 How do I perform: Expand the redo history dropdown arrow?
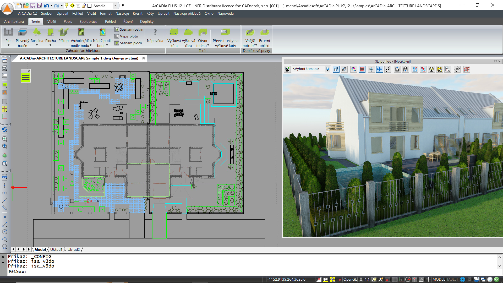coord(62,6)
